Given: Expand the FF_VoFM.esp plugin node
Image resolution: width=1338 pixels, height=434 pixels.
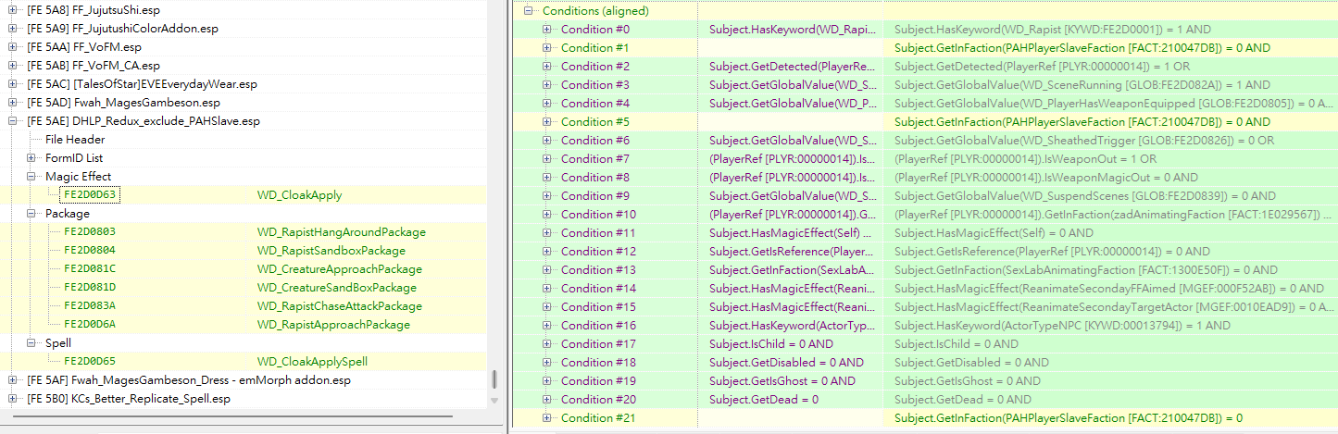Looking at the screenshot, I should [x=13, y=47].
